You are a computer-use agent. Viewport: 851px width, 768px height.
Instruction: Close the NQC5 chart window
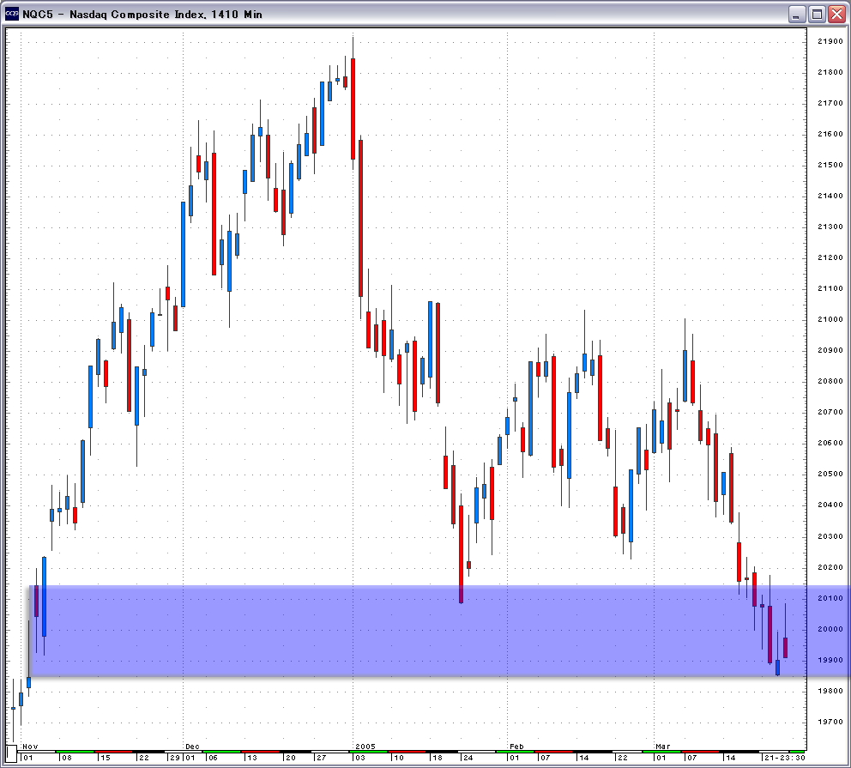pos(836,14)
